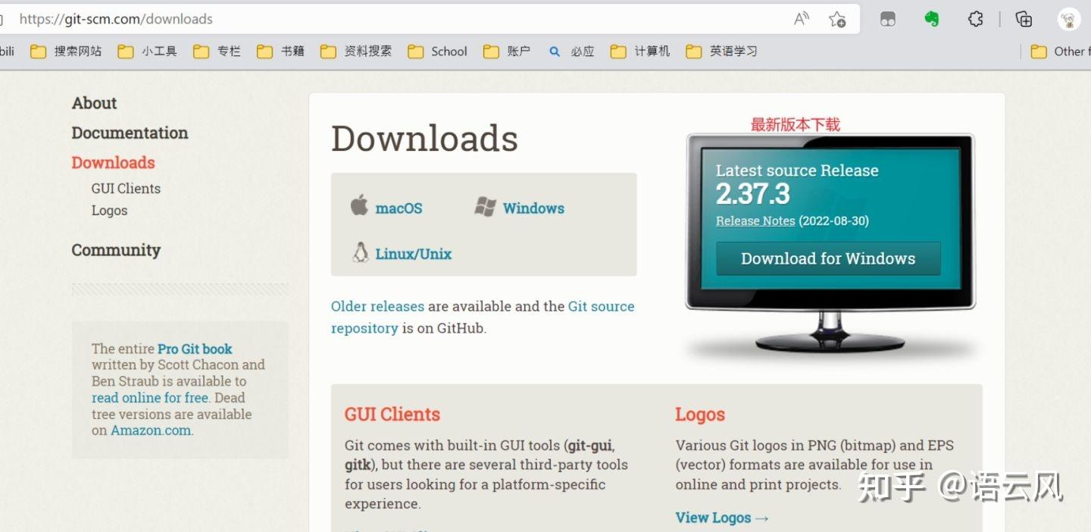
Task: Open the Release Notes link
Action: tap(755, 221)
